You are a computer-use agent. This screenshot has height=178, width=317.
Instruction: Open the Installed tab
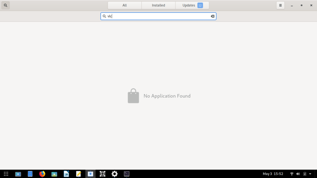pyautogui.click(x=158, y=6)
